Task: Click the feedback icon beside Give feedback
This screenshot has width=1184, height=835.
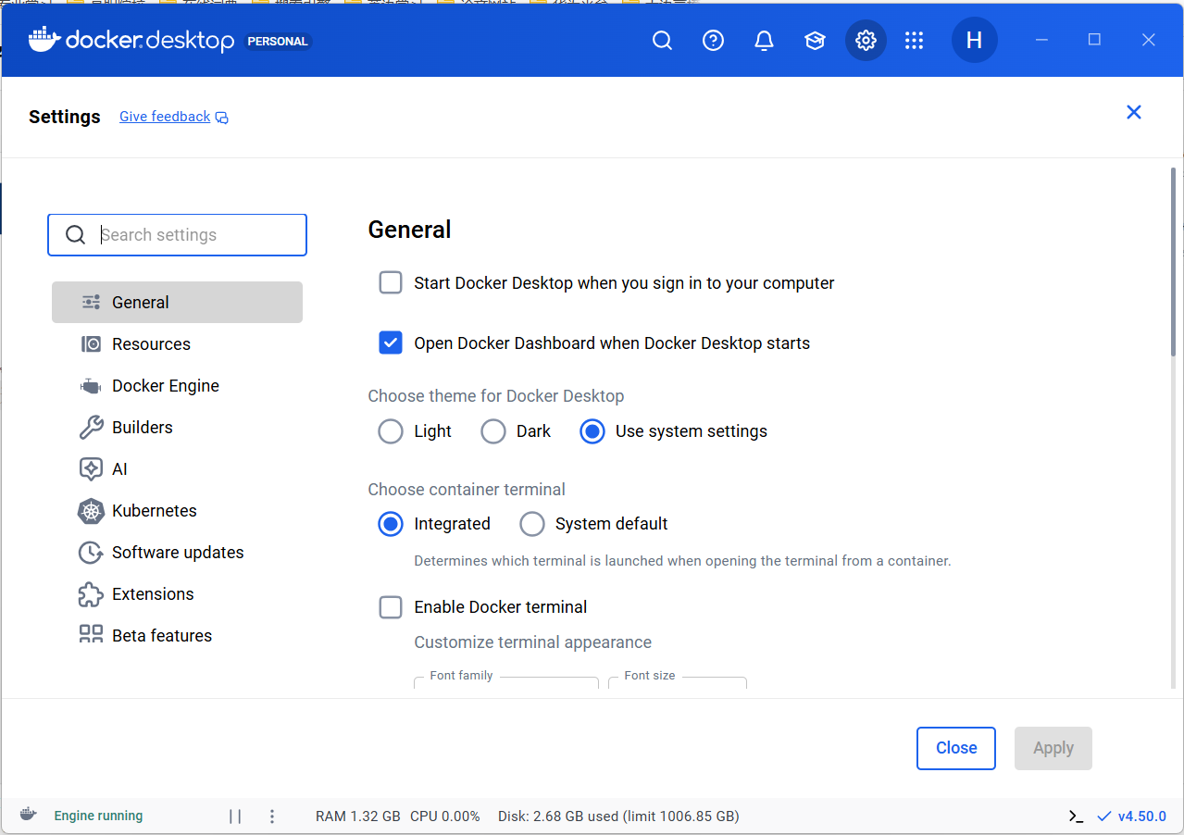Action: coord(221,118)
